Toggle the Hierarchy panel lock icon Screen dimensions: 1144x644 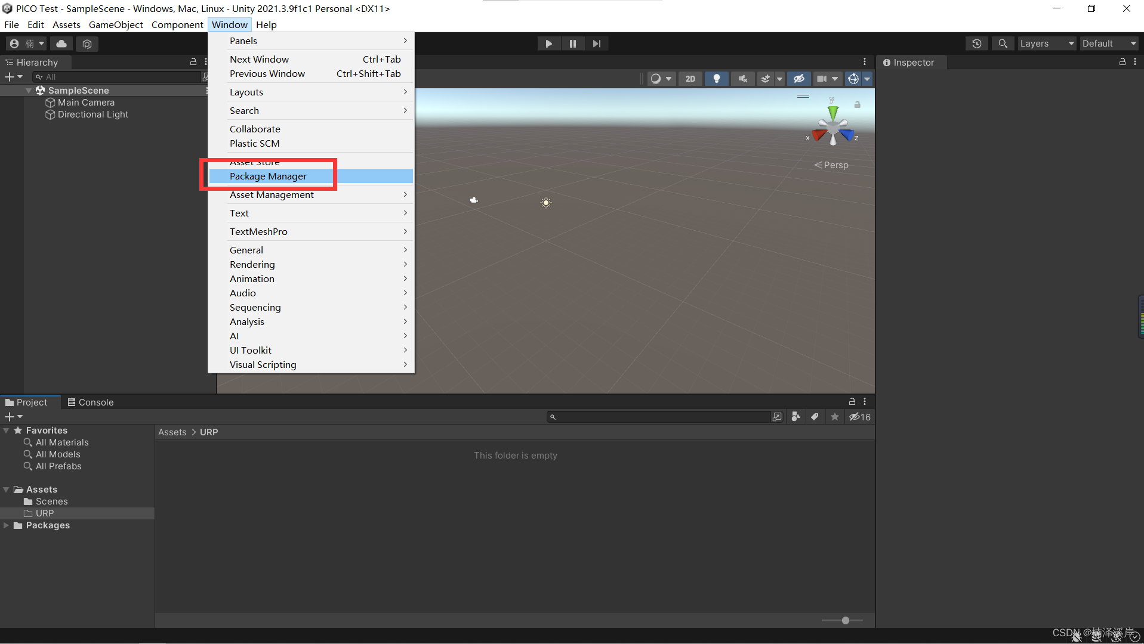(193, 62)
